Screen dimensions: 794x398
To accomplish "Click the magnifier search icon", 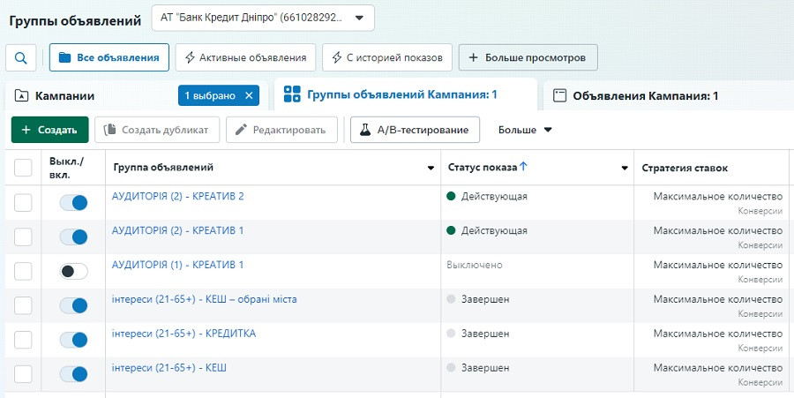I will coord(21,57).
